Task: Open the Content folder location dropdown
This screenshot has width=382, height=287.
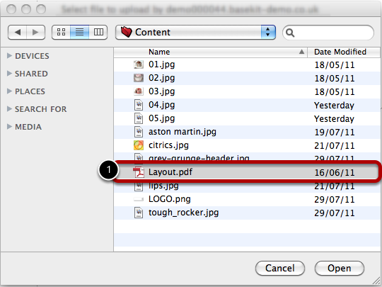Action: (195, 32)
